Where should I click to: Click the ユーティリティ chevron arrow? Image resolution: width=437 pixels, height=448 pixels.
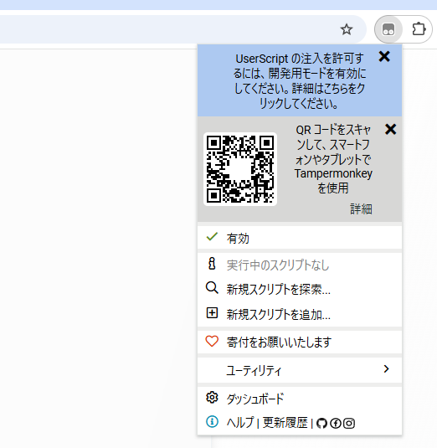[x=387, y=368]
